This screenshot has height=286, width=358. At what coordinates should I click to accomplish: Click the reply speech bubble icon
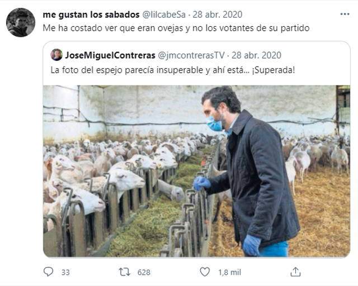(48, 271)
